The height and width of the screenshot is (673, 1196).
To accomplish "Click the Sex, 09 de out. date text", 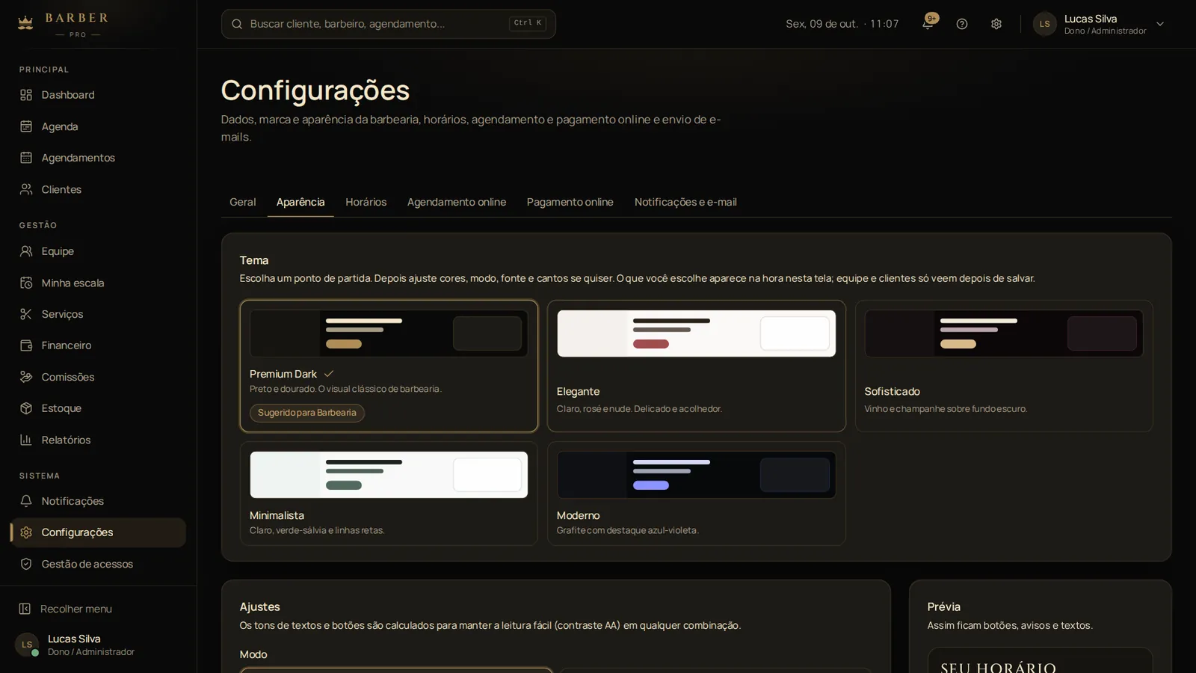I will click(822, 24).
